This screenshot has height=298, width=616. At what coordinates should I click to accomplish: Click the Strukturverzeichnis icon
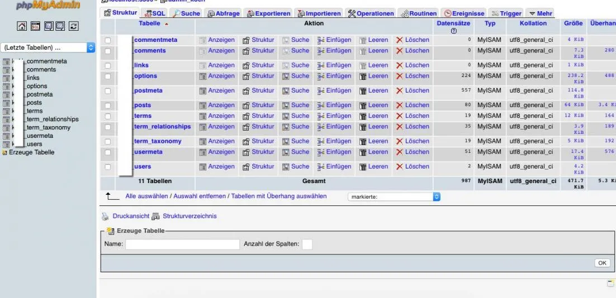pyautogui.click(x=155, y=217)
